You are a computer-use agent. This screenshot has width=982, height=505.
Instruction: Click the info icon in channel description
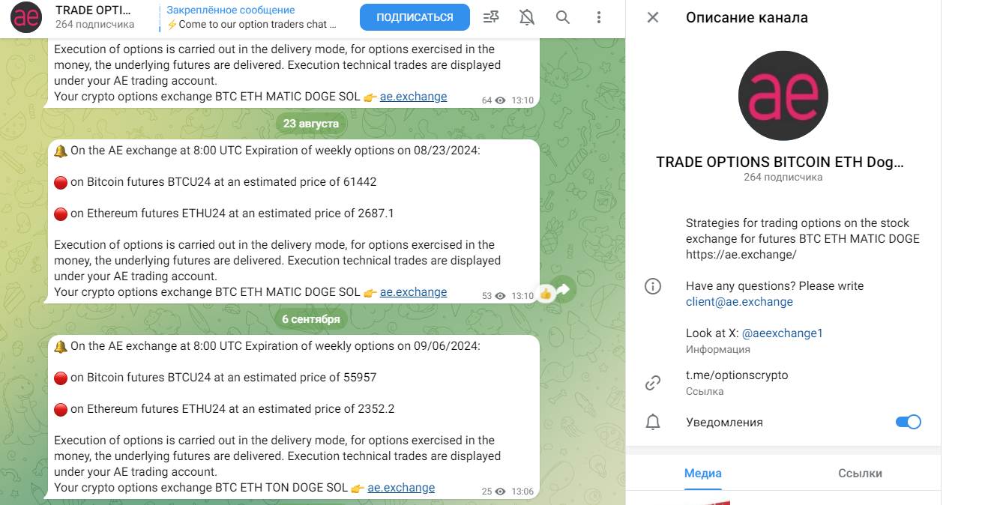pyautogui.click(x=653, y=286)
